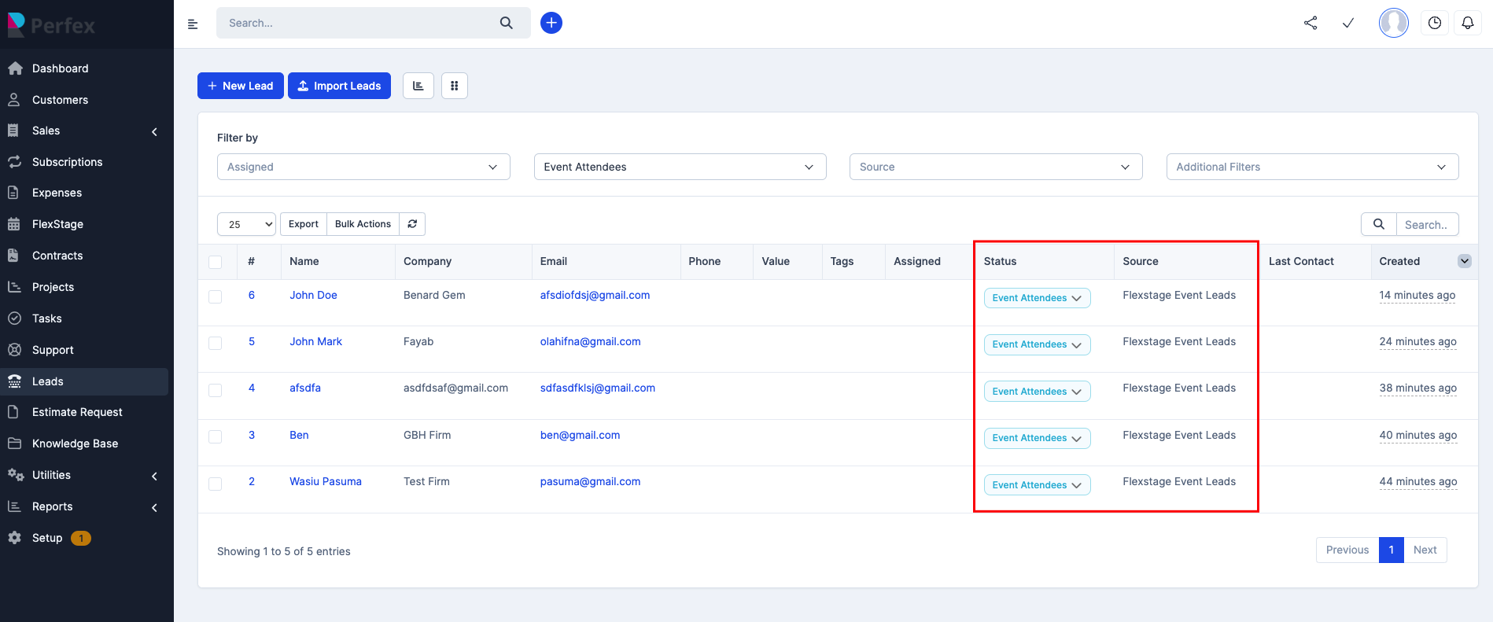Go to the Previous page button
Screen dimensions: 1493x622
[x=1347, y=550]
